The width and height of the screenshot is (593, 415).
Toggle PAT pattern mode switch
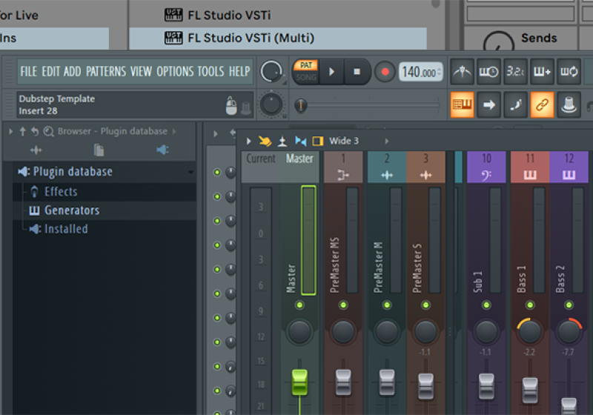305,66
